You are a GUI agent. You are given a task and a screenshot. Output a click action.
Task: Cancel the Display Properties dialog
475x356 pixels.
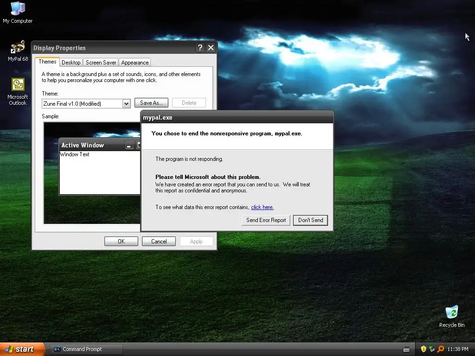coord(159,241)
